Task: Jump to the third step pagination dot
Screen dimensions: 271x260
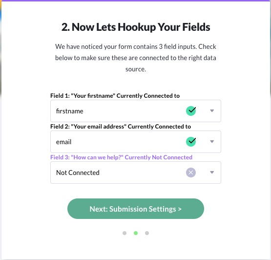Action: [x=147, y=233]
